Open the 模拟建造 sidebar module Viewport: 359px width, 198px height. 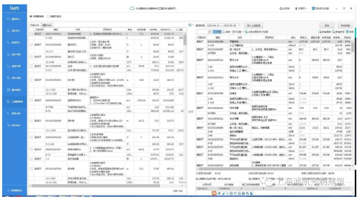point(15,90)
